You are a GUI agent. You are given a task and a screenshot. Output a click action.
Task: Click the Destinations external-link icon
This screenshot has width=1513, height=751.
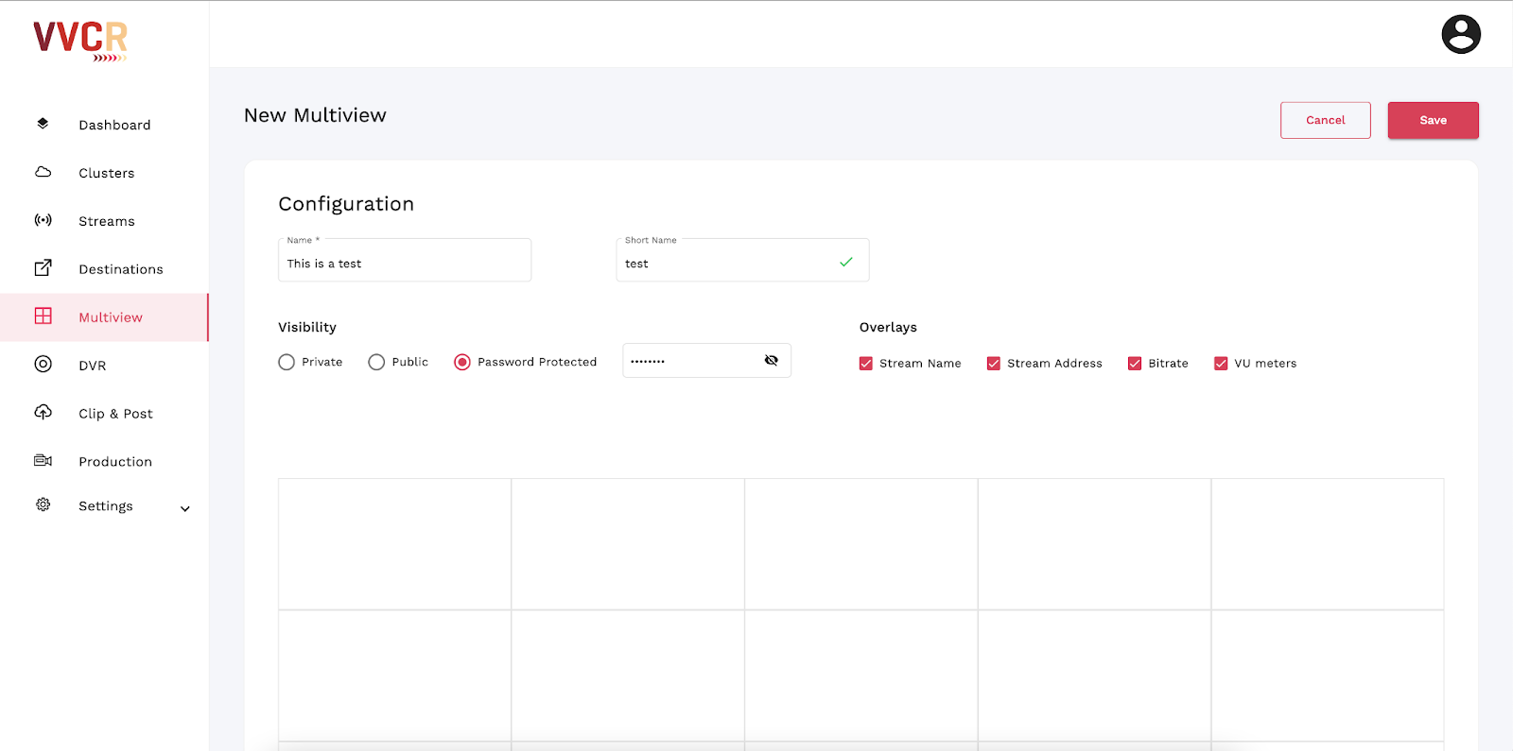(43, 268)
